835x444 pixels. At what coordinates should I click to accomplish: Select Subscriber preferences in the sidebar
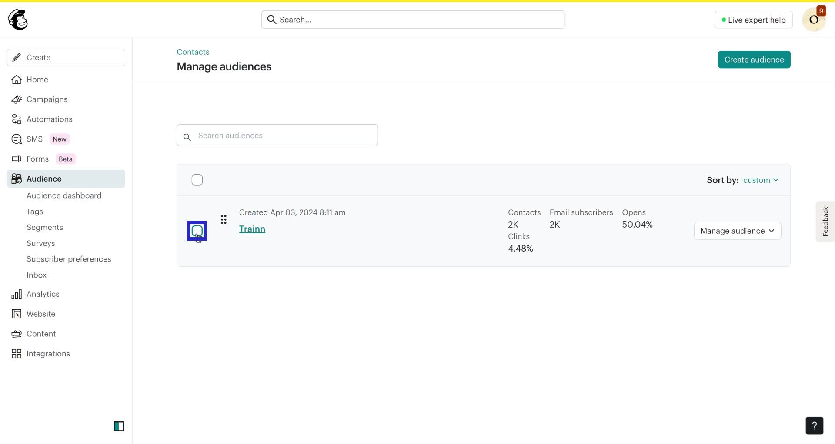[x=68, y=259]
